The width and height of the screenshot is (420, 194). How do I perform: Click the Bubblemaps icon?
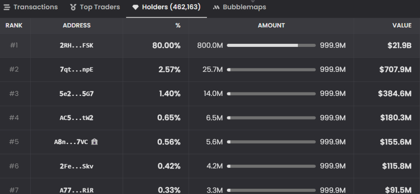point(216,7)
